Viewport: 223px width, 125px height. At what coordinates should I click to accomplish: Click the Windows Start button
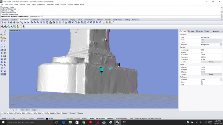pyautogui.click(x=3, y=122)
